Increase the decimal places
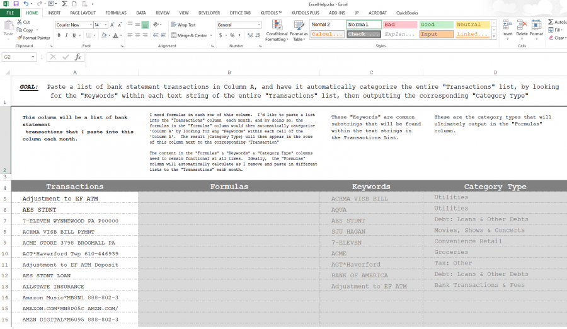 pos(250,35)
